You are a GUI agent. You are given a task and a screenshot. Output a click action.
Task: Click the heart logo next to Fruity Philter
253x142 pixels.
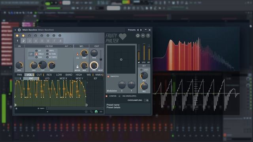click(x=123, y=37)
